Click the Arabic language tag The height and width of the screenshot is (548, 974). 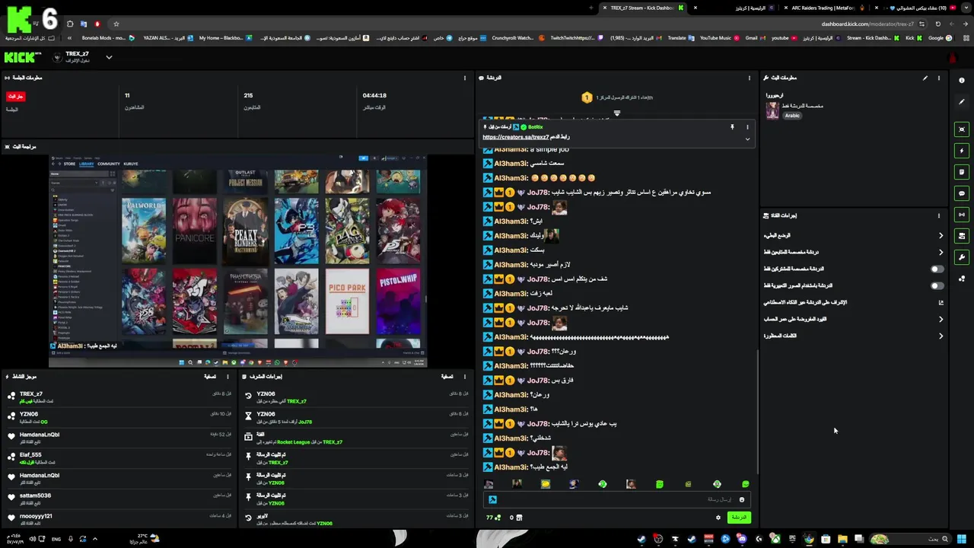point(792,116)
